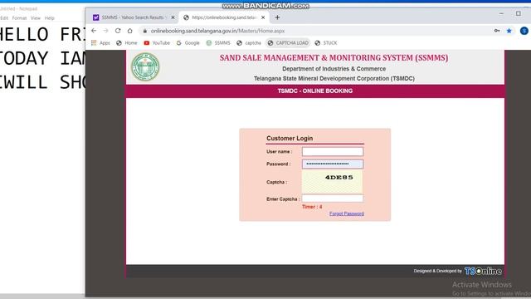Focus the address bar URL
This screenshot has height=299, width=531.
(217, 31)
